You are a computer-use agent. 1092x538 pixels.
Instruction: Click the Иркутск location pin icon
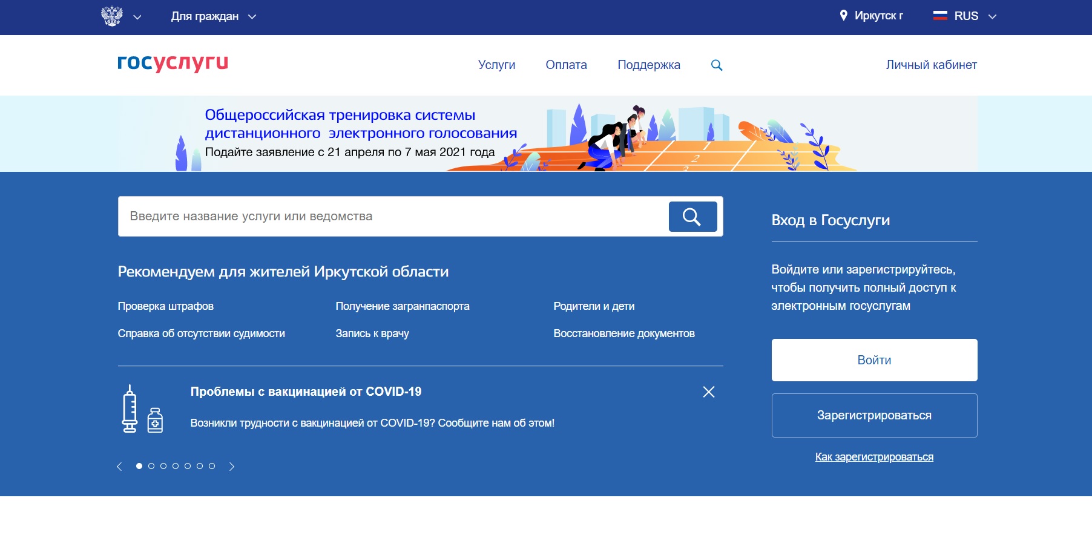[843, 16]
